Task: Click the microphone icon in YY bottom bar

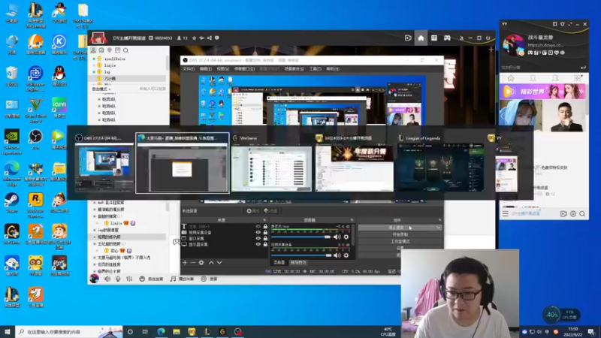Action: click(x=118, y=279)
